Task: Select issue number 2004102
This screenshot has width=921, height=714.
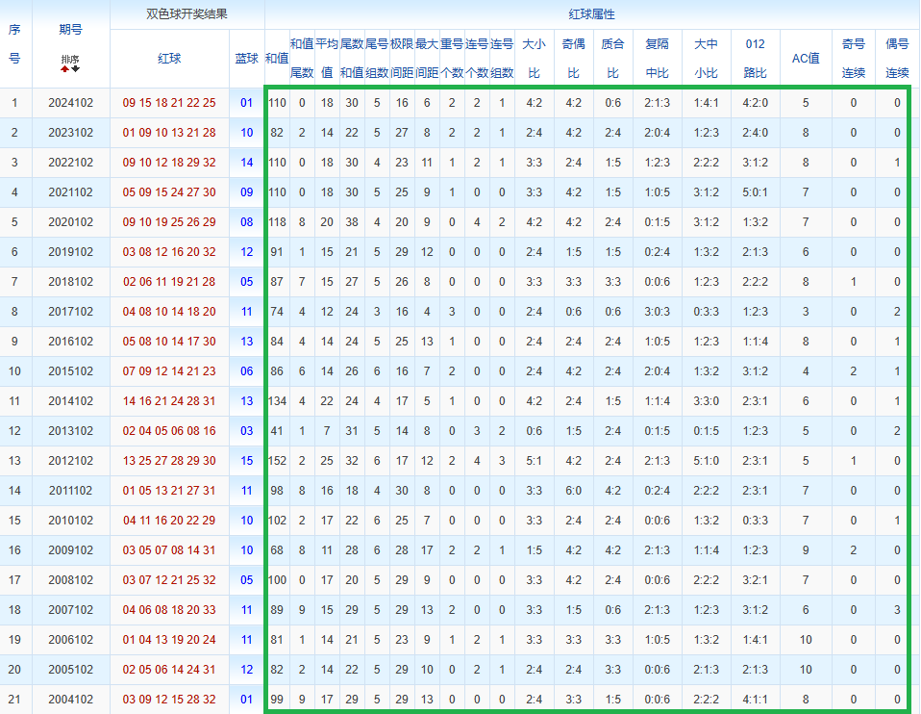Action: (70, 700)
